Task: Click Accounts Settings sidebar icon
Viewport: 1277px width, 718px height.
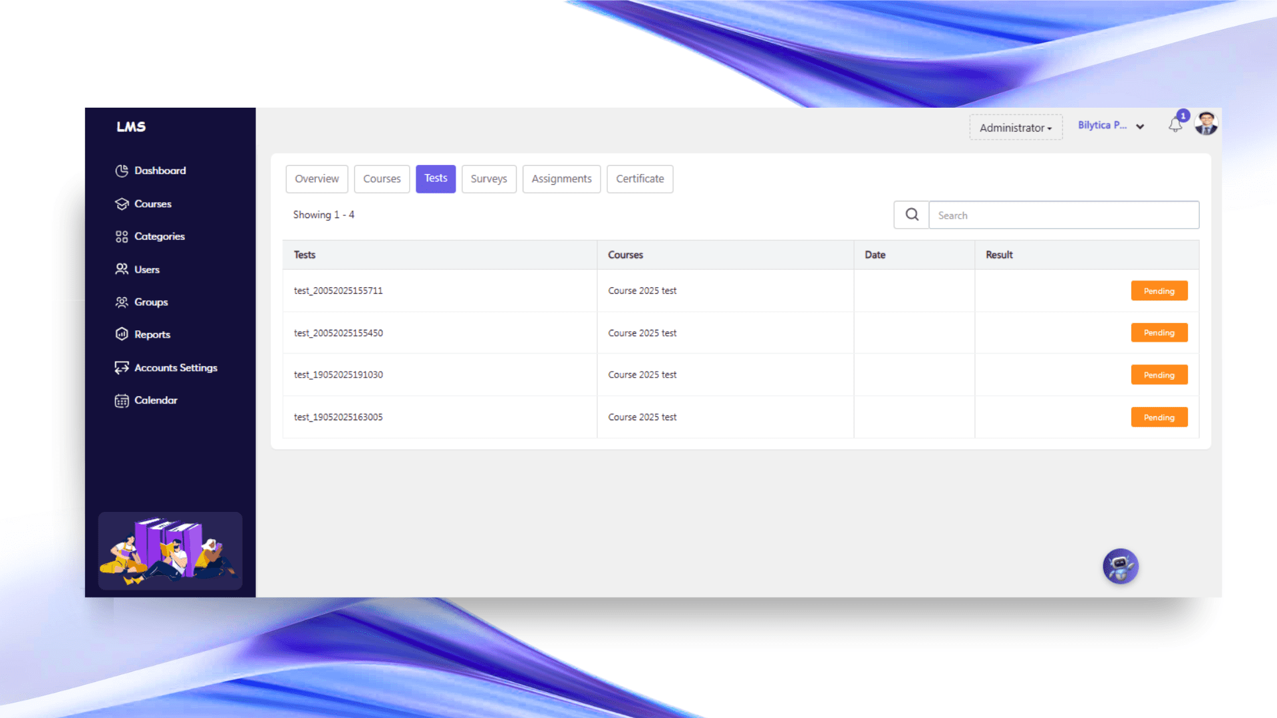Action: 122,368
